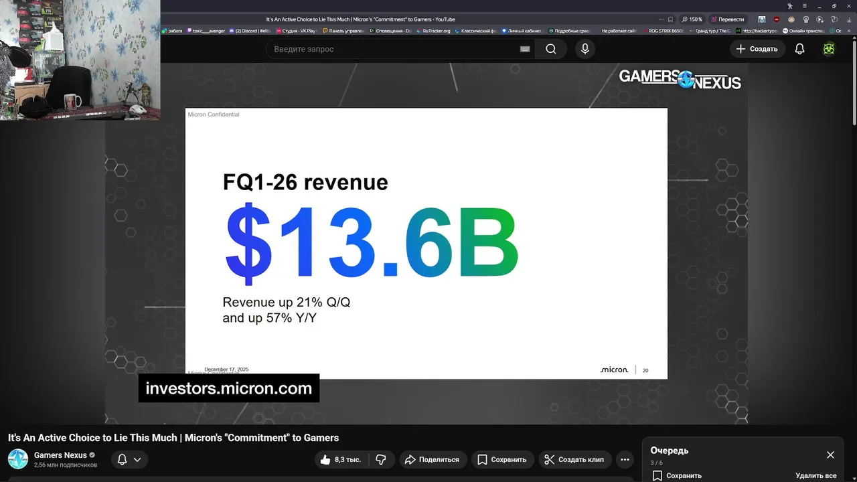Save video with Сохранить under the player
Viewport: 857px width, 482px height.
502,459
